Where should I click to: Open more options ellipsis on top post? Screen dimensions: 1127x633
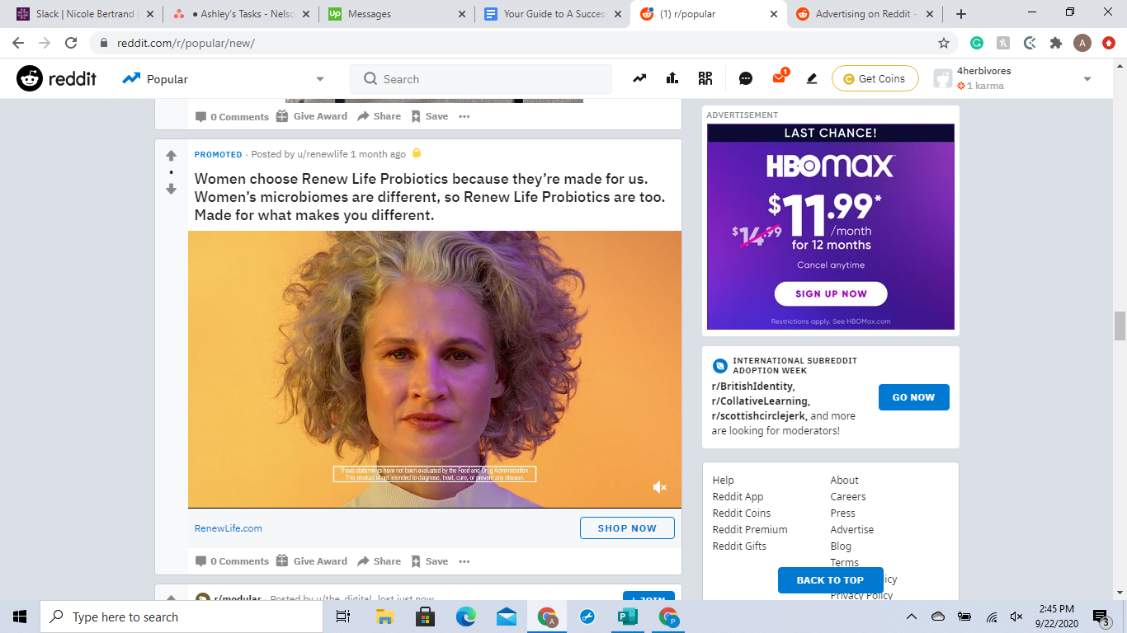[x=464, y=116]
